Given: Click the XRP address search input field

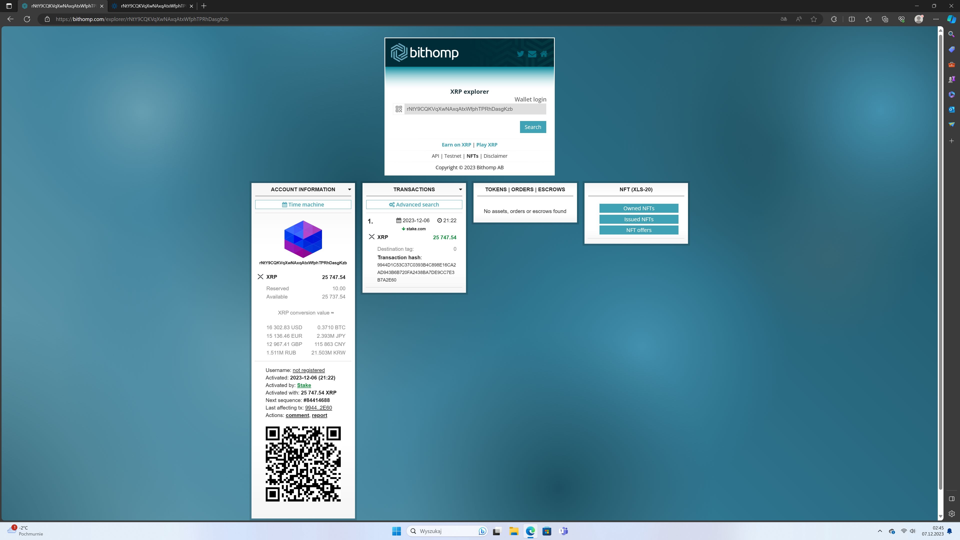Looking at the screenshot, I should coord(475,109).
